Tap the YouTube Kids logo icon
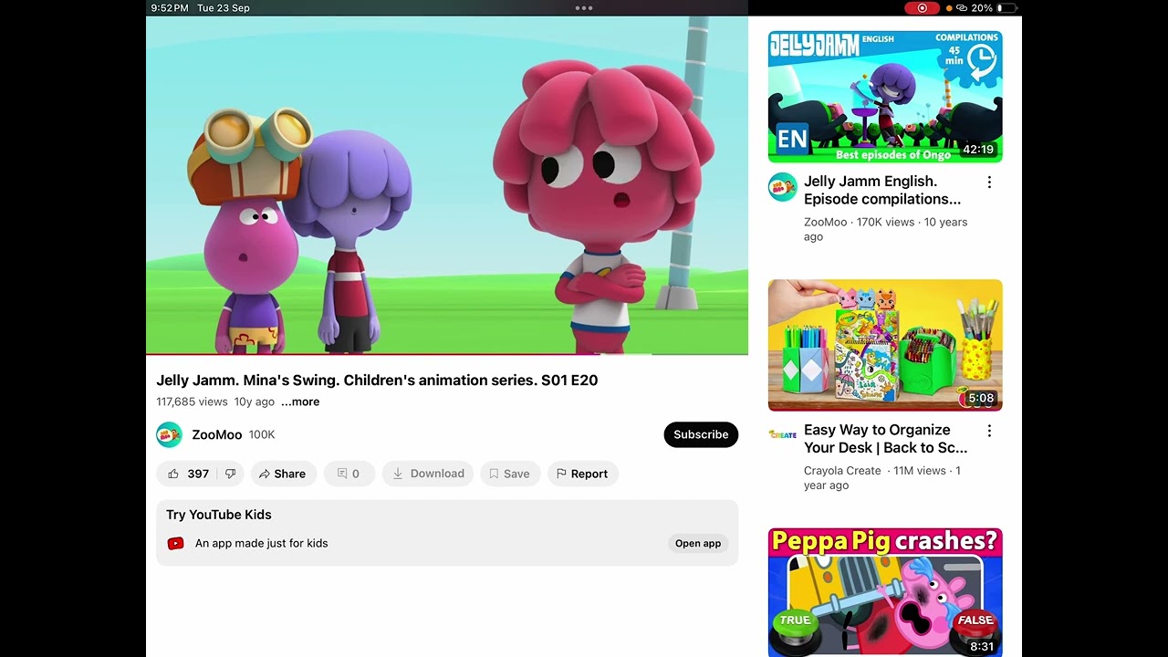The height and width of the screenshot is (657, 1168). point(176,543)
